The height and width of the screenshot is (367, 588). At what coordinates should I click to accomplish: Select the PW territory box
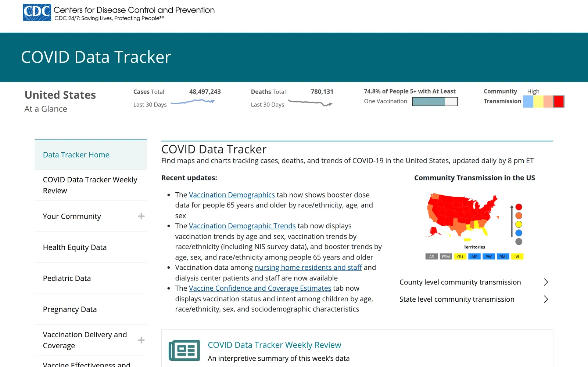click(488, 257)
